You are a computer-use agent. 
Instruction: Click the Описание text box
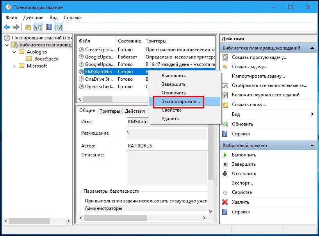pos(167,168)
